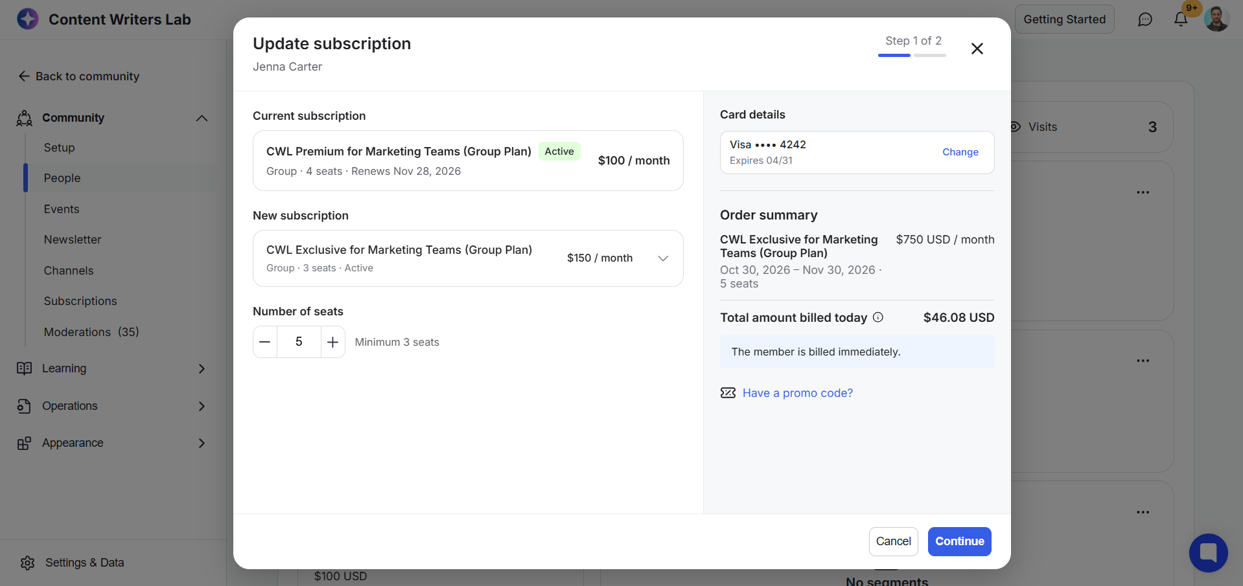Continue to step 2
Image resolution: width=1243 pixels, height=586 pixels.
959,541
